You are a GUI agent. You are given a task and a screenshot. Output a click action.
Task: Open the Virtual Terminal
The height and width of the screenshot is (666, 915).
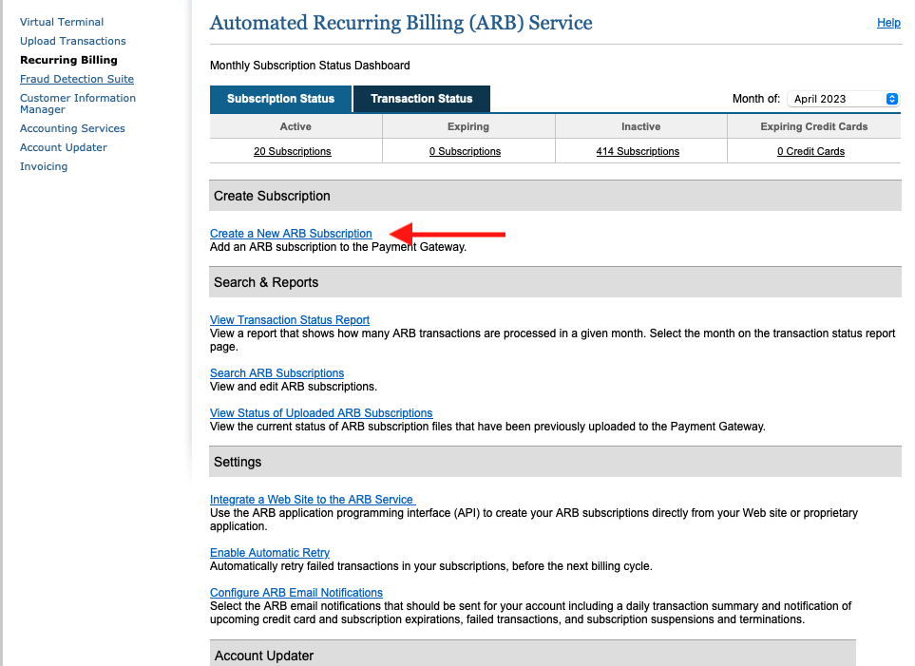62,22
